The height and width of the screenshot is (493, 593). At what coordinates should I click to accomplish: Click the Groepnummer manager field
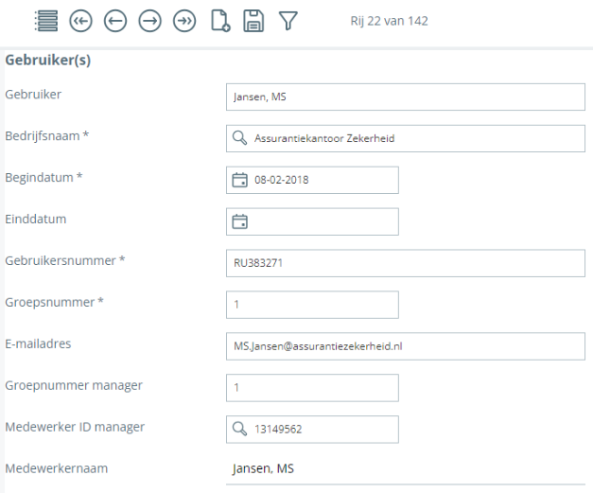[312, 388]
